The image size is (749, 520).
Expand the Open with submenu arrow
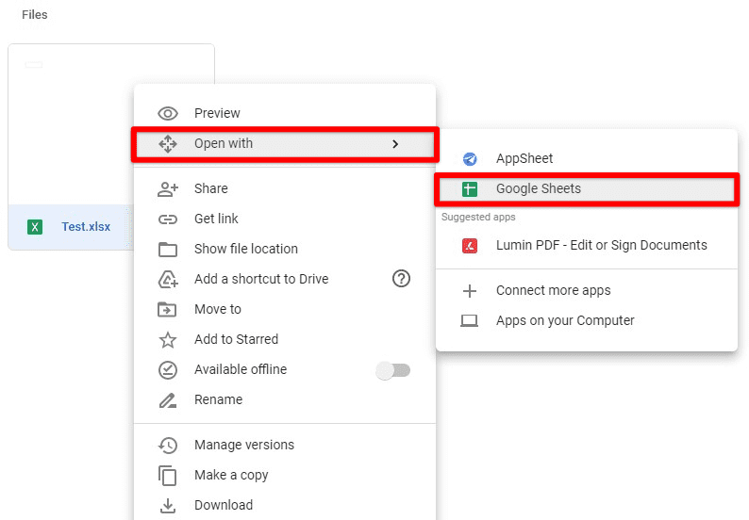[x=395, y=144]
